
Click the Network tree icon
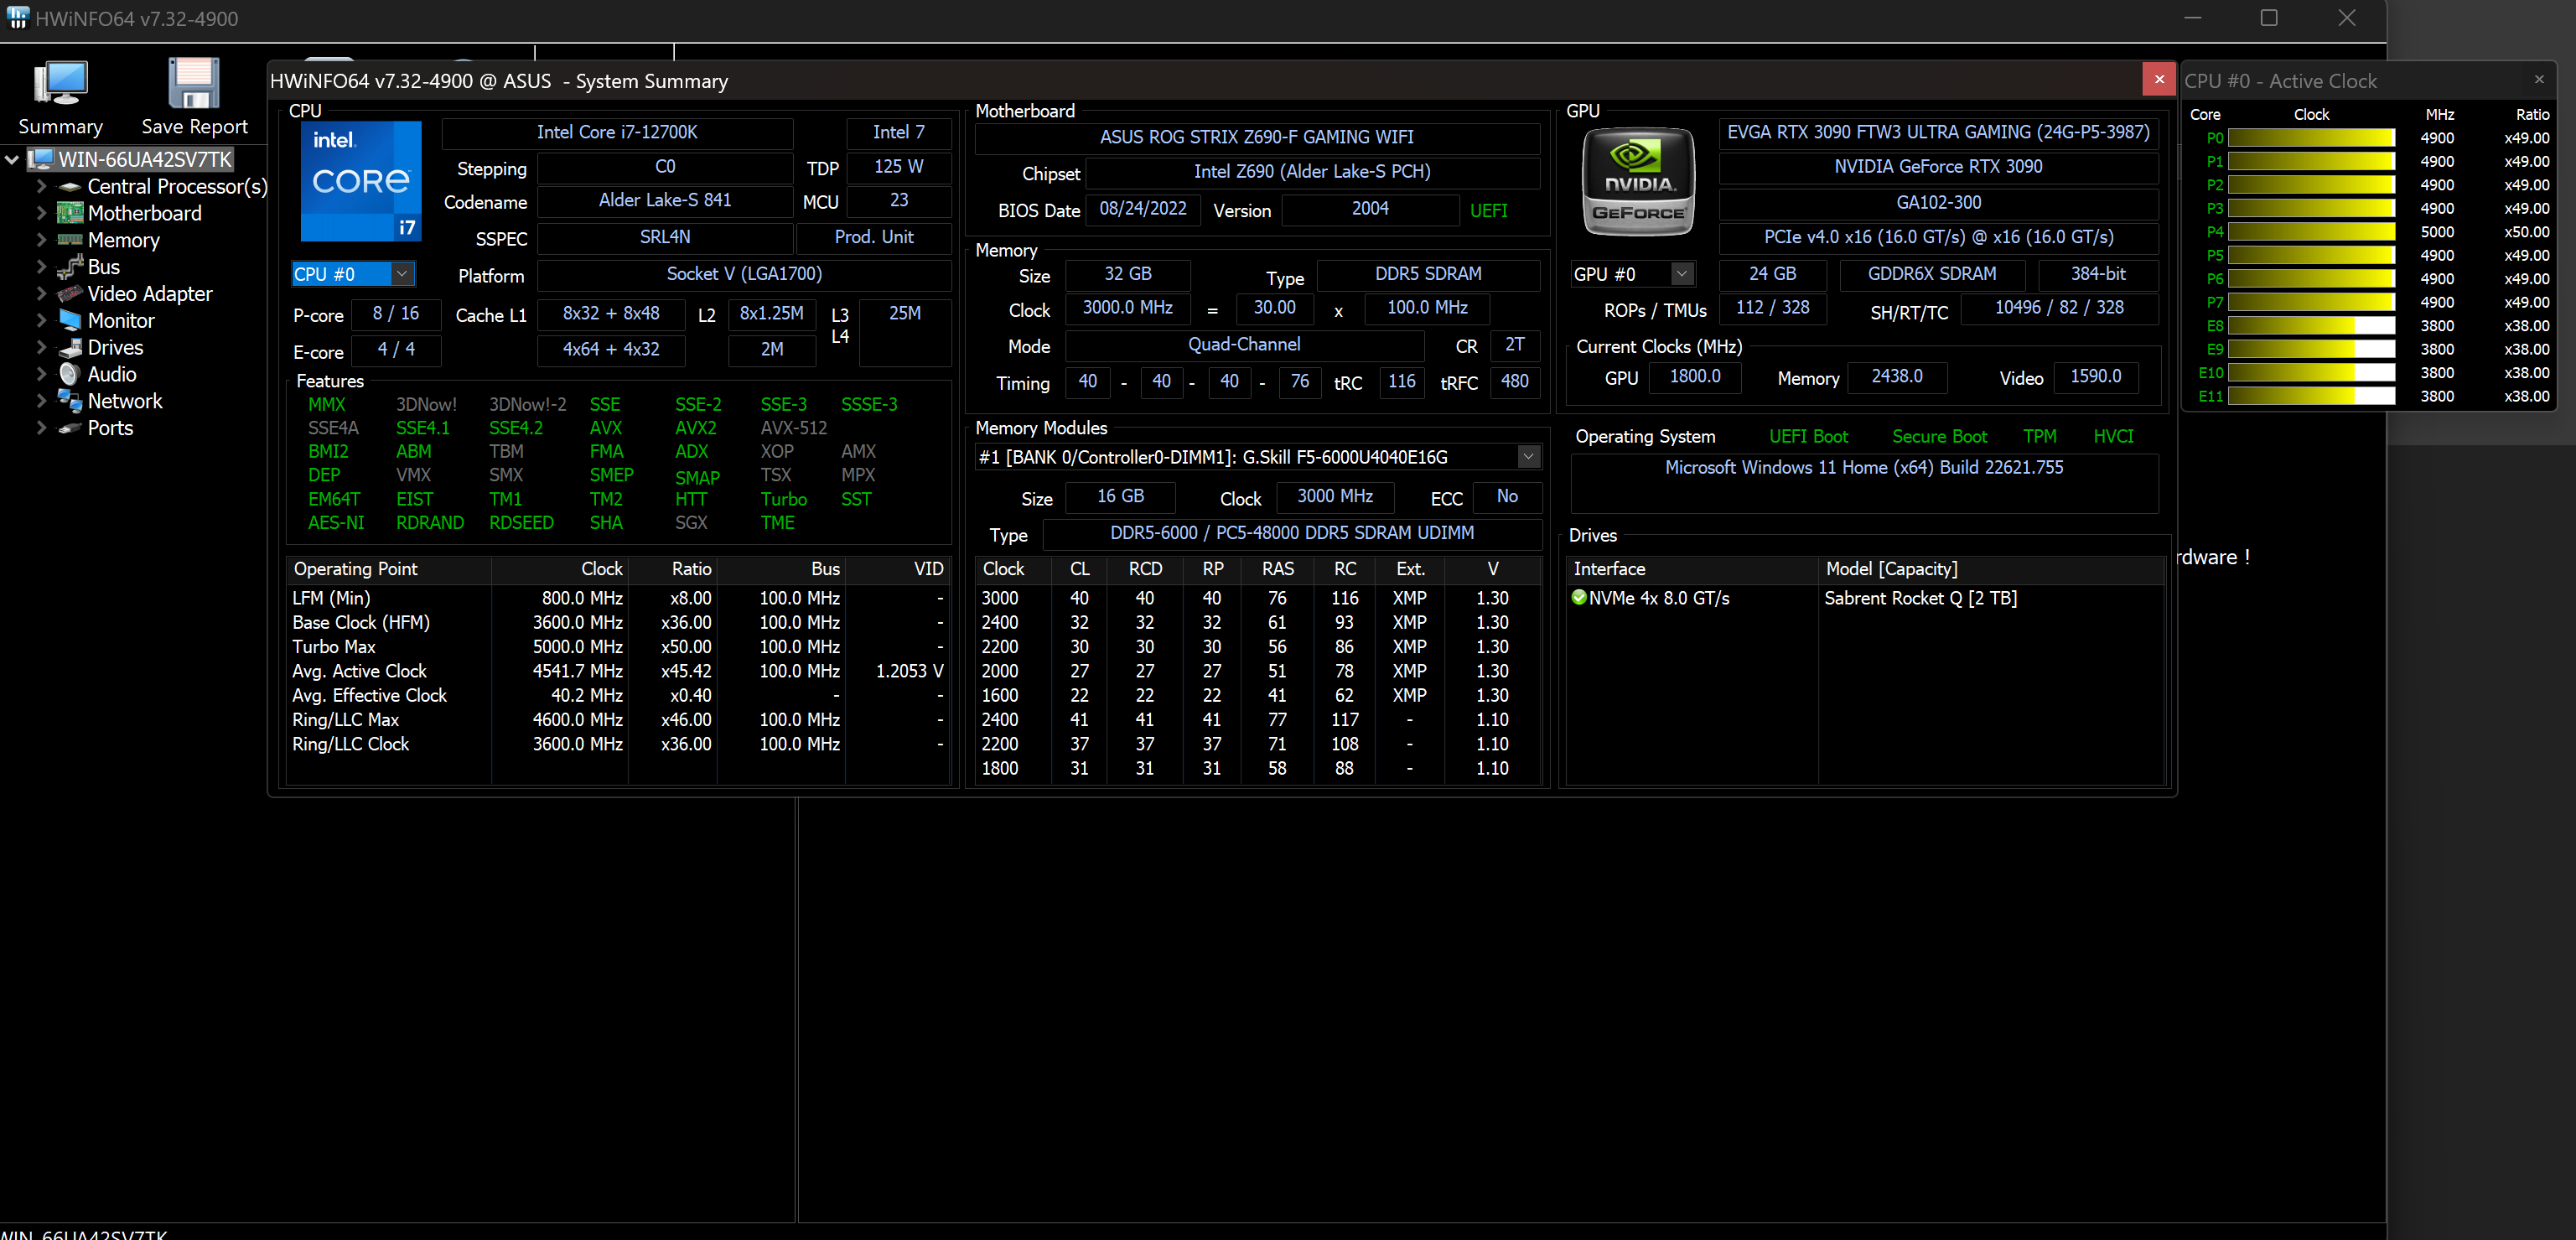(70, 401)
